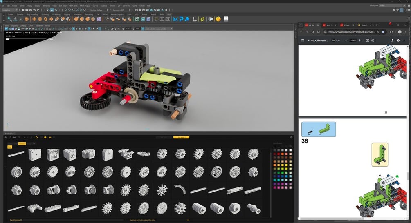Click the blue M shelf icon
Screen dimensions: 411x223
click(175, 19)
